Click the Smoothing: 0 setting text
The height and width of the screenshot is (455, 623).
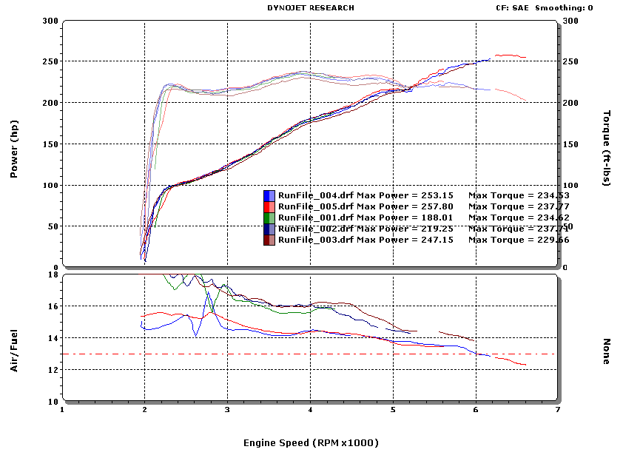point(564,8)
